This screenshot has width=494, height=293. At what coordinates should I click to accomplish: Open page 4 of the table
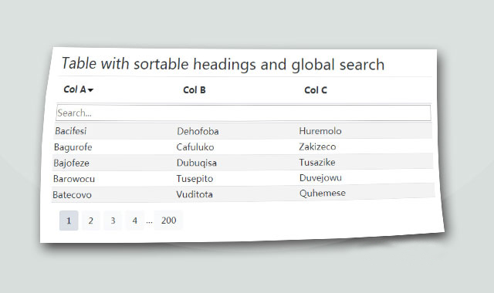click(135, 221)
